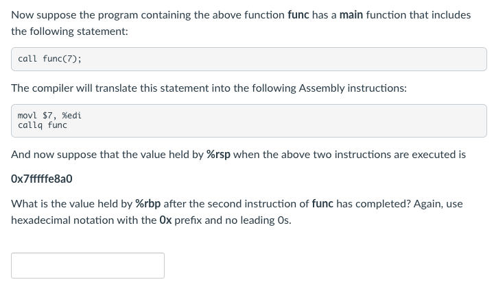Click bold 'func' in the final question
This screenshot has height=284, width=494.
pyautogui.click(x=322, y=204)
